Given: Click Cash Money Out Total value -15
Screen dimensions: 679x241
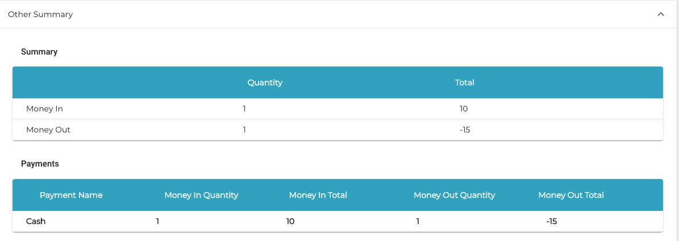Looking at the screenshot, I should click(x=551, y=221).
